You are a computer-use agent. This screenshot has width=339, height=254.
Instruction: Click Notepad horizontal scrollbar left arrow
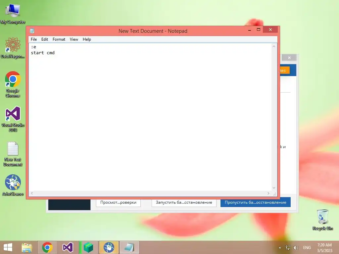(x=32, y=193)
